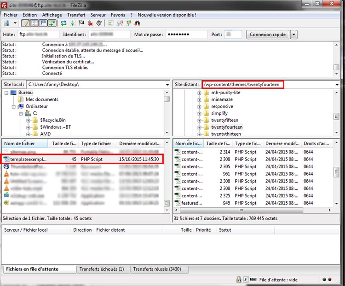Select the simplify folder icon
This screenshot has width=345, height=286.
(206, 113)
